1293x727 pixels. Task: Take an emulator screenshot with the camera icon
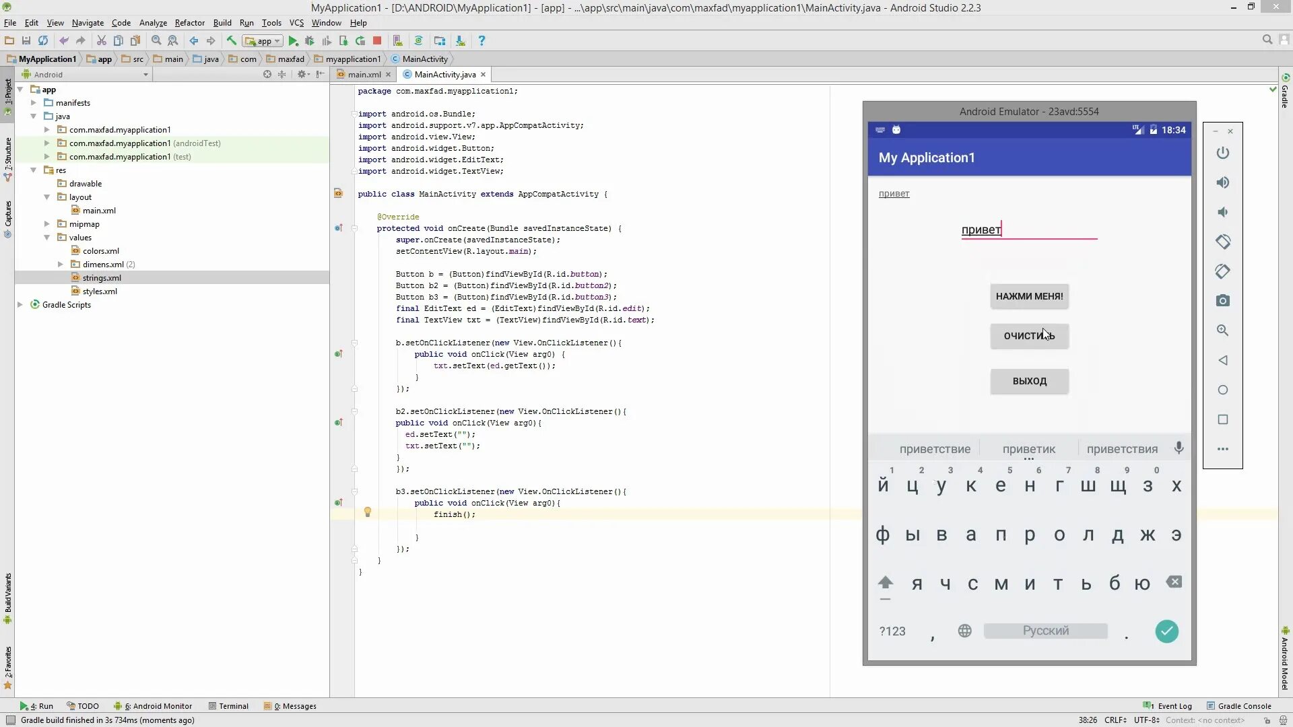coord(1222,301)
